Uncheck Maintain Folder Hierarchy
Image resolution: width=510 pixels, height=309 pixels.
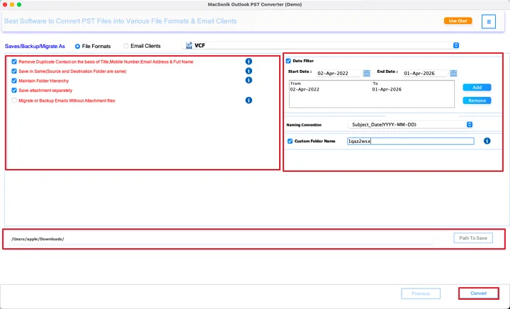pyautogui.click(x=14, y=81)
